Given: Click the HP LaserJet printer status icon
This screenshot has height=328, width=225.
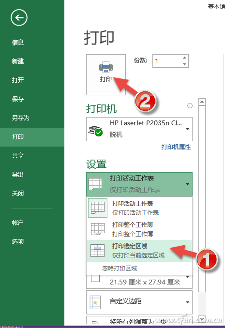Looking at the screenshot, I should tap(95, 131).
